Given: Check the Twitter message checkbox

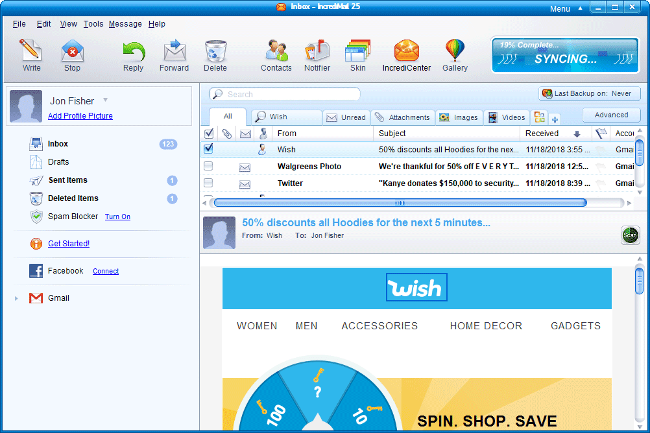Looking at the screenshot, I should click(x=208, y=183).
